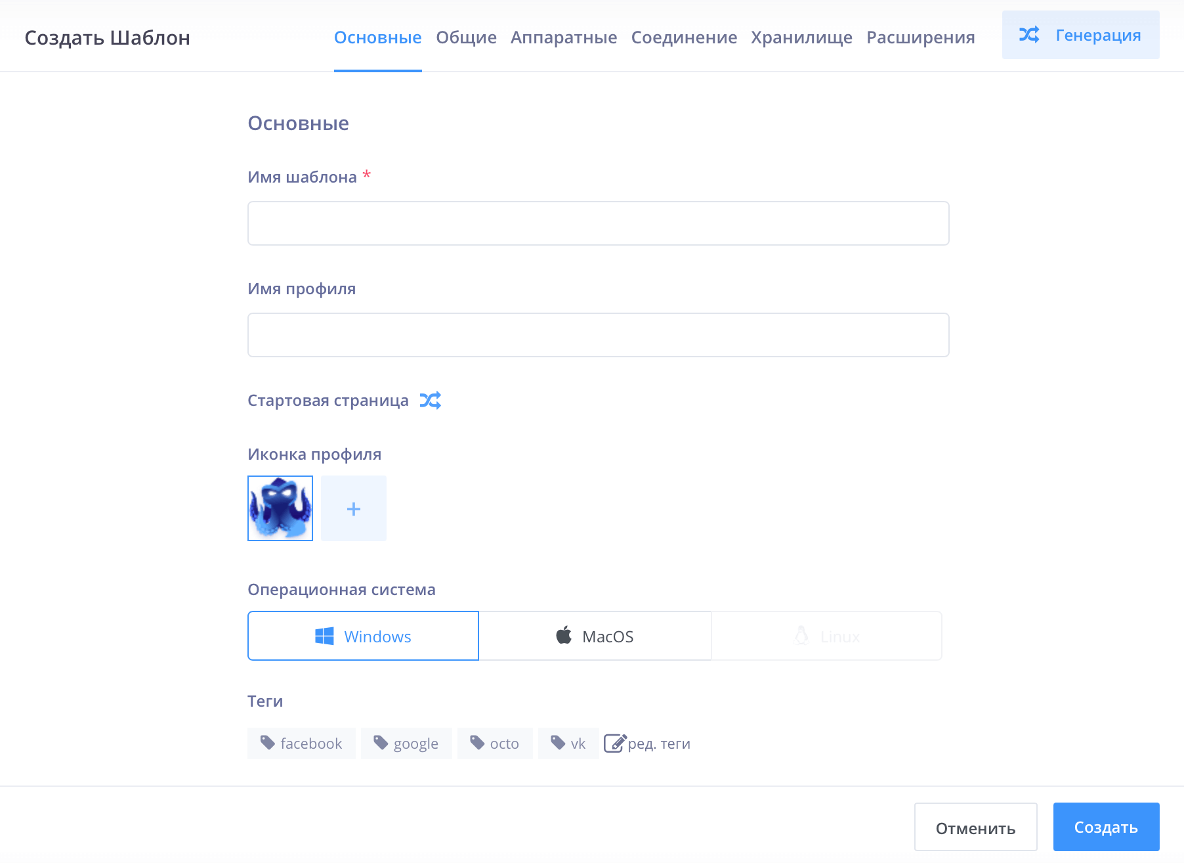Cancel template creation with Отменить
This screenshot has height=863, width=1184.
click(x=975, y=827)
